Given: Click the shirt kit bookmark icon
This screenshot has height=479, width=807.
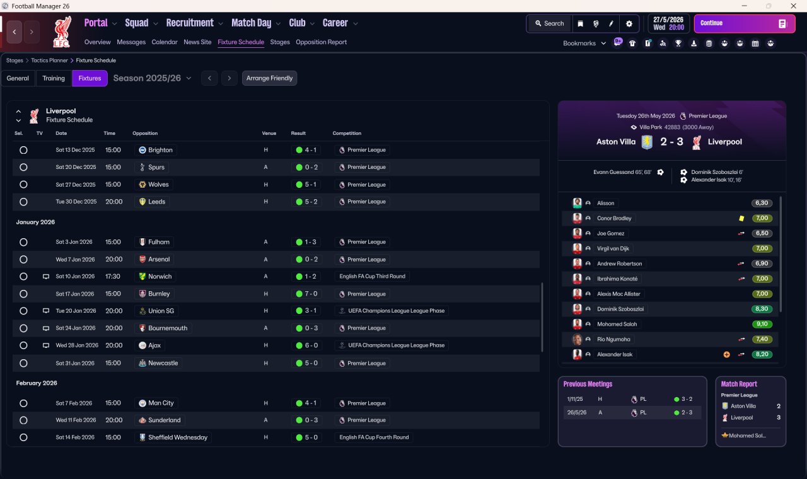Looking at the screenshot, I should [632, 43].
